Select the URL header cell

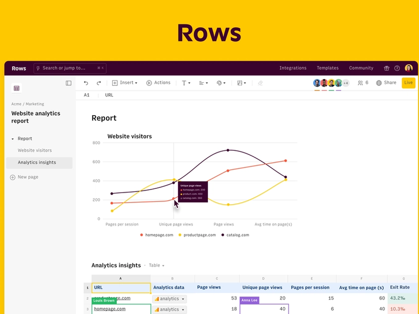121,288
